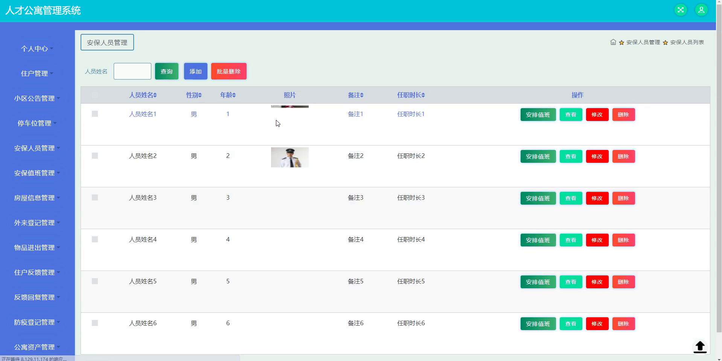Click the 查询 search button
Viewport: 722px width, 361px height.
click(x=167, y=71)
